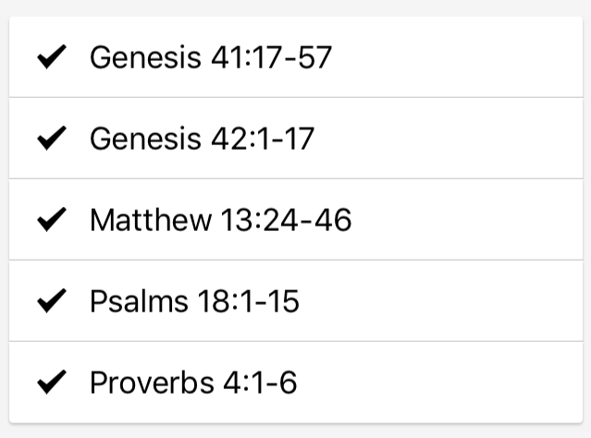Toggle the checkmark beside Genesis 42:1-17
The height and width of the screenshot is (438, 591).
52,139
